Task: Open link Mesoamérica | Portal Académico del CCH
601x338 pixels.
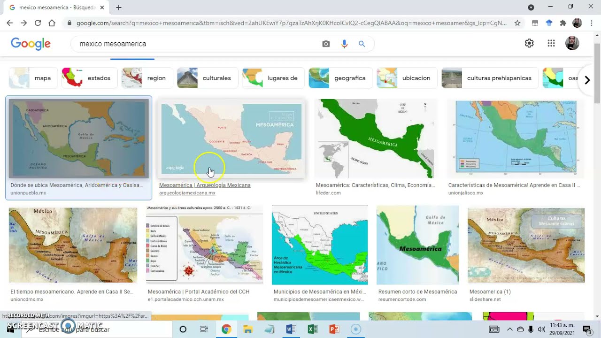Action: pyautogui.click(x=199, y=292)
